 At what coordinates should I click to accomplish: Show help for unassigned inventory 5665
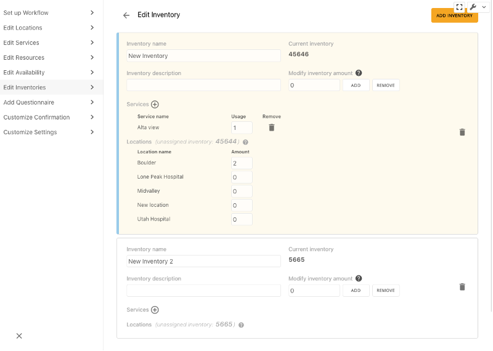(x=241, y=325)
